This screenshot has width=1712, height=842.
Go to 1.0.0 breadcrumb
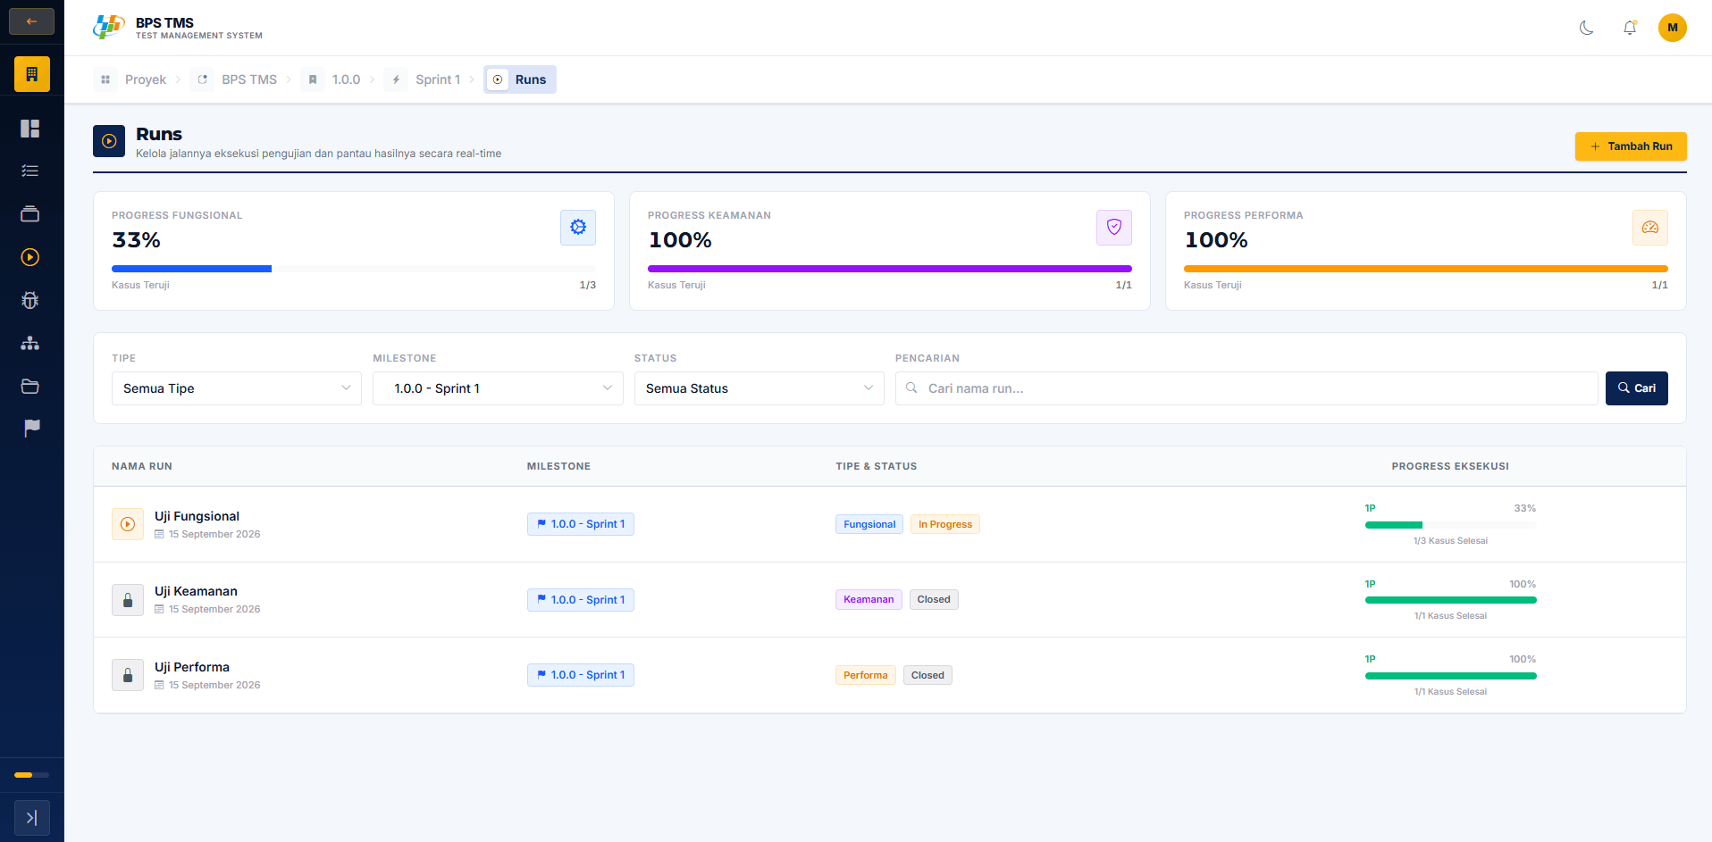pyautogui.click(x=331, y=79)
